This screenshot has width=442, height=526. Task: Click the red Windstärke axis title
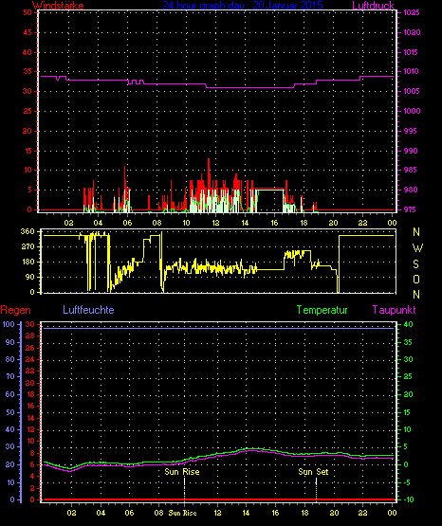[58, 5]
